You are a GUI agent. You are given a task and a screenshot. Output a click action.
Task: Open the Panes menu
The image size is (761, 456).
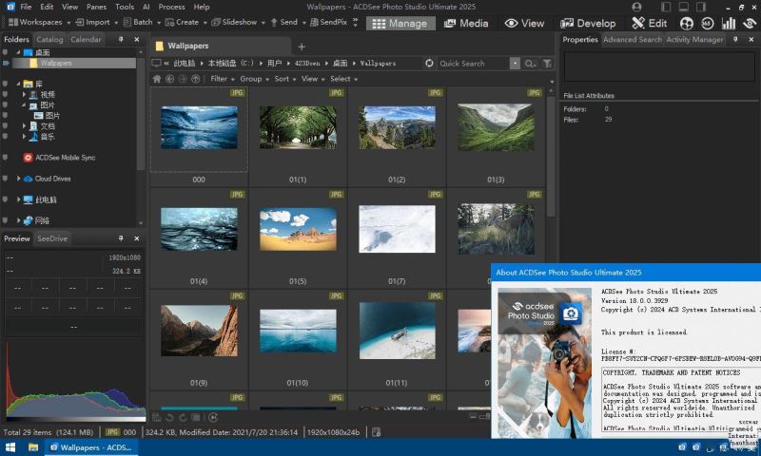click(x=96, y=7)
